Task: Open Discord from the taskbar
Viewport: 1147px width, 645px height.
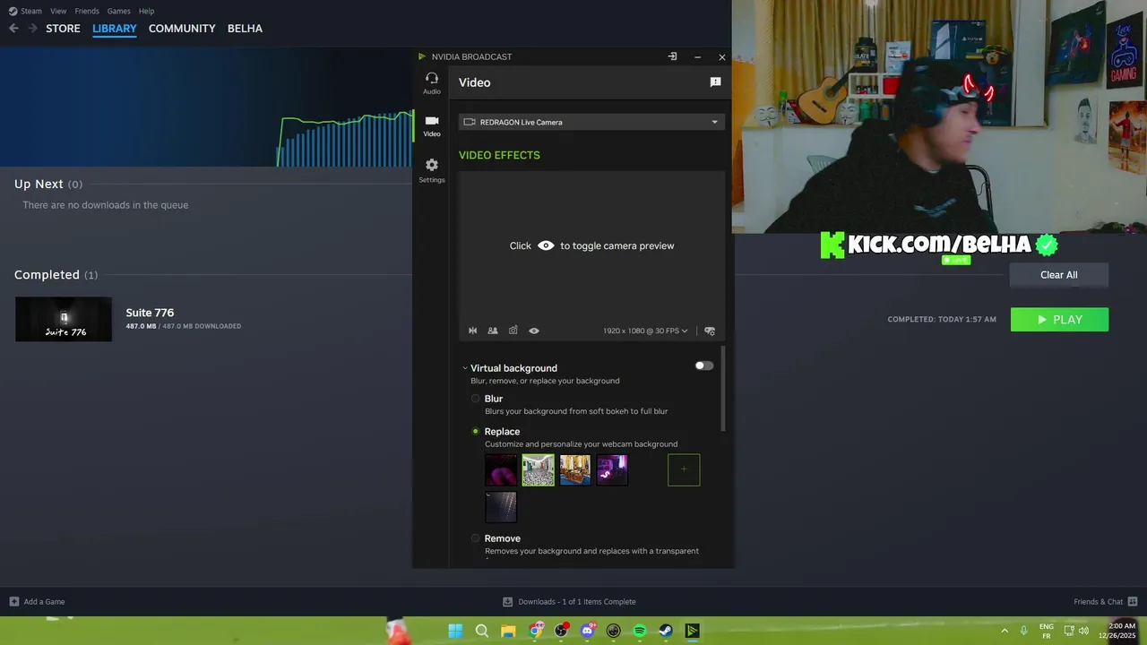Action: pyautogui.click(x=587, y=631)
